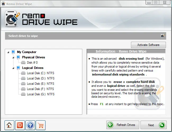Select the My Computer label

point(27,52)
